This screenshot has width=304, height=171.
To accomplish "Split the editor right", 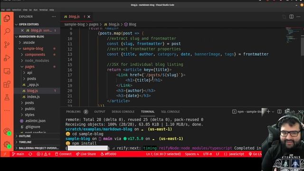I will point(291,17).
